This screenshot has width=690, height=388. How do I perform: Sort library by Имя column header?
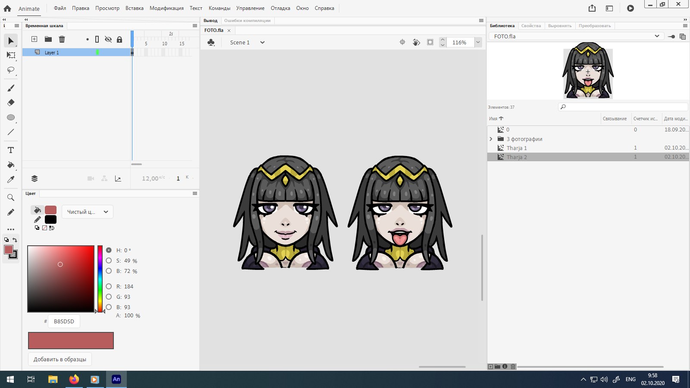click(496, 119)
